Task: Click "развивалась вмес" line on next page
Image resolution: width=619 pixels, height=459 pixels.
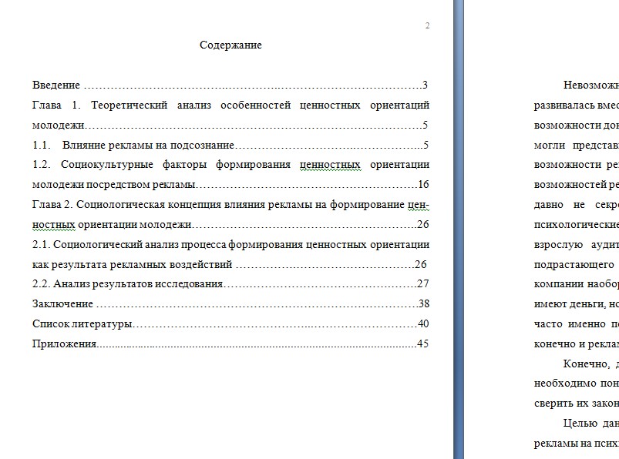Action: tap(577, 105)
